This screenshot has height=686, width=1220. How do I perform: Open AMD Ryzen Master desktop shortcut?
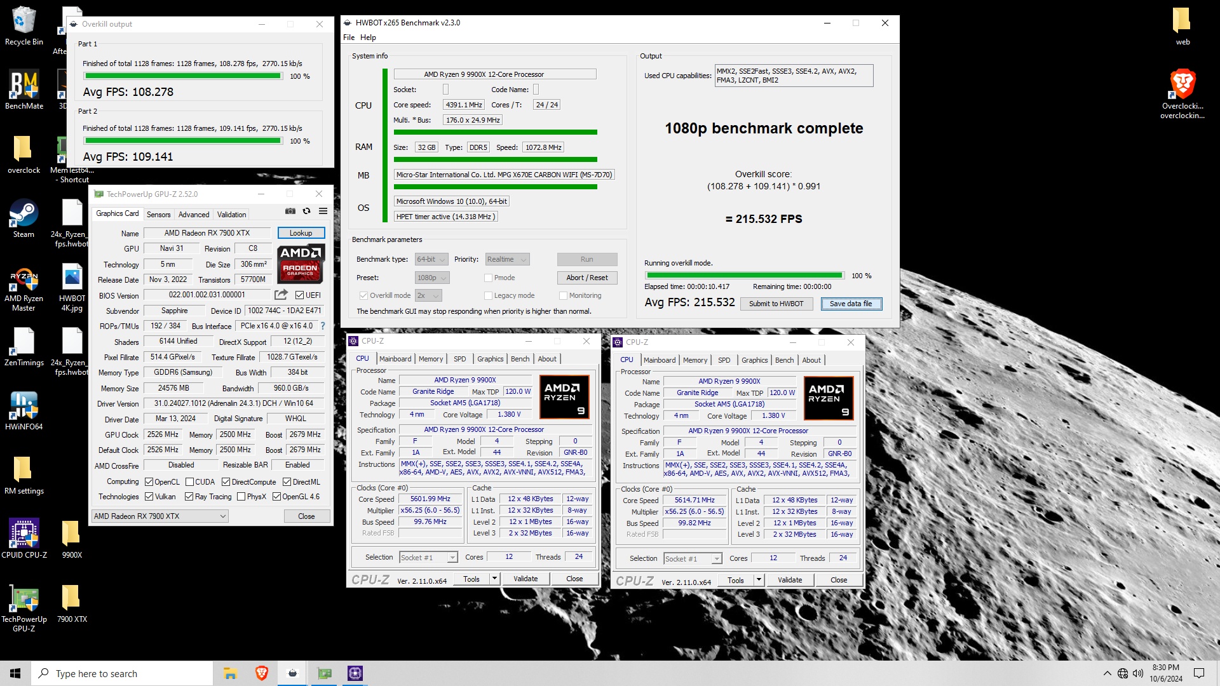(x=24, y=289)
